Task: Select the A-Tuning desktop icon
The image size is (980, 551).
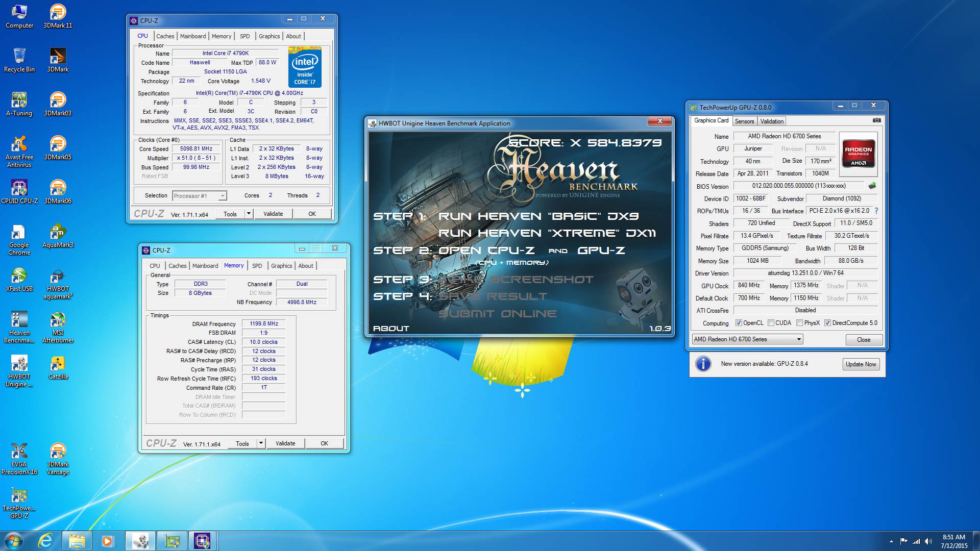Action: [19, 104]
